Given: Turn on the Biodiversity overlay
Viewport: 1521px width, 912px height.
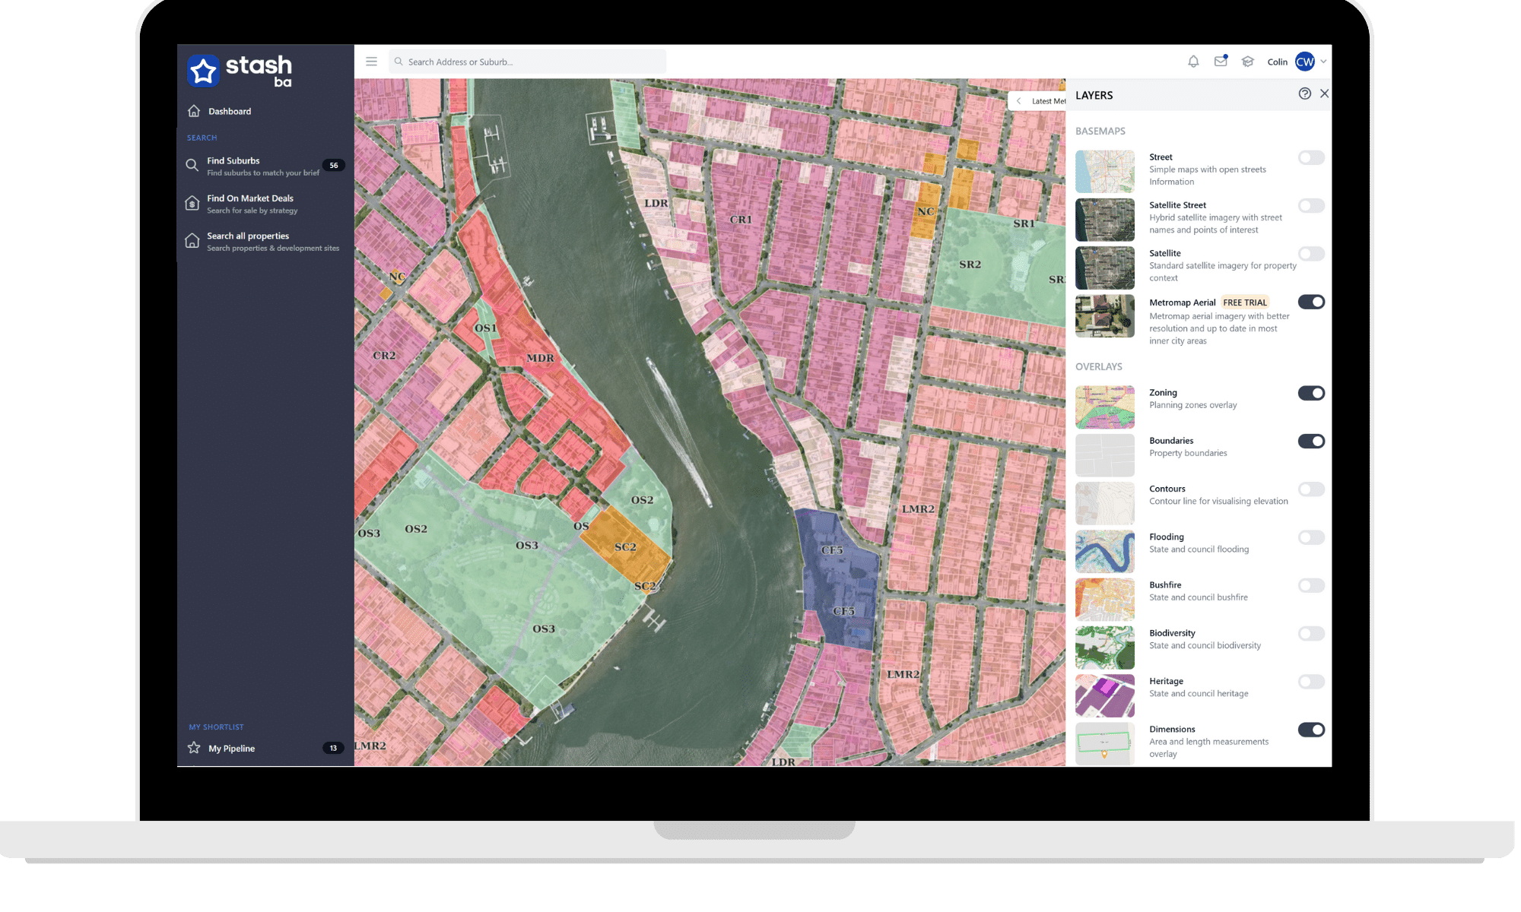Looking at the screenshot, I should (1311, 633).
